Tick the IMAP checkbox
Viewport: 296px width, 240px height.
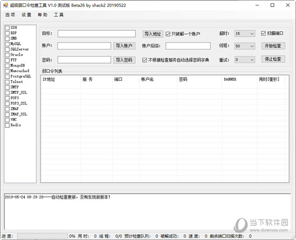click(x=7, y=109)
